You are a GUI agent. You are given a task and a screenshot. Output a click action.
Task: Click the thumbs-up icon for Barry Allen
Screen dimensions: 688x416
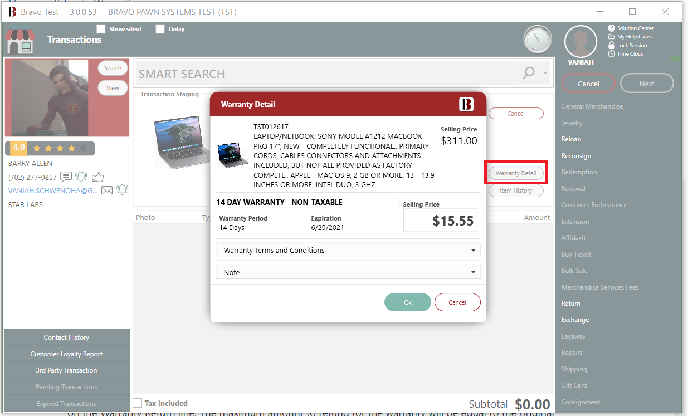[98, 177]
